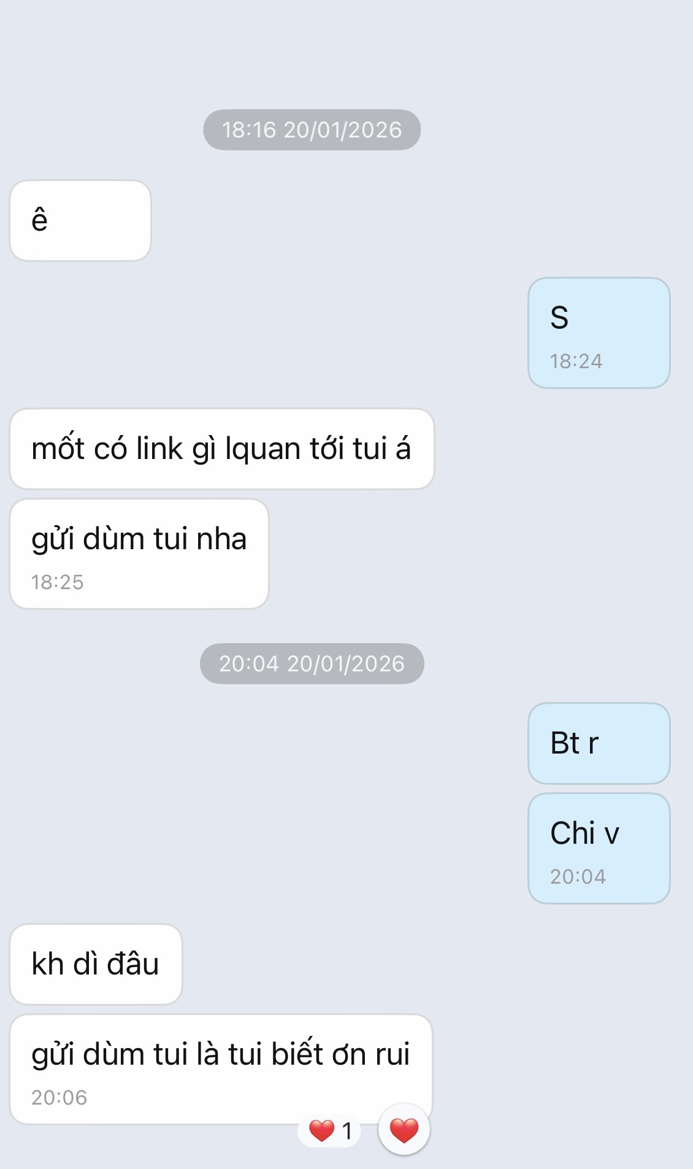Tap the received message "kh dì đâu"
693x1169 pixels.
[x=96, y=964]
